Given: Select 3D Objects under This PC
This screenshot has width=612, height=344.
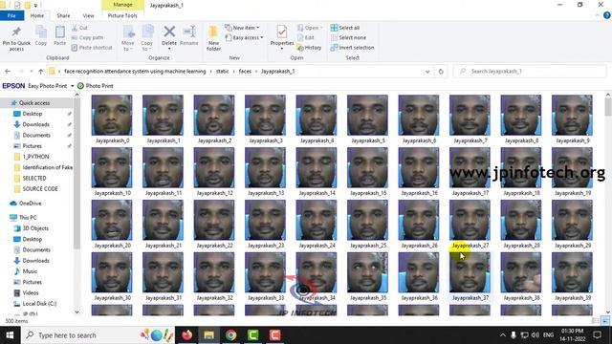Looking at the screenshot, I should 35,228.
